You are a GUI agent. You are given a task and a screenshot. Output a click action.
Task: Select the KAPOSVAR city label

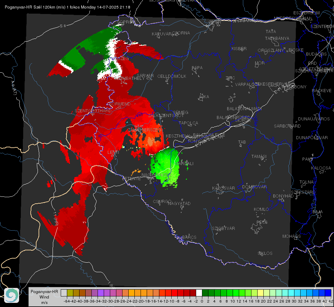click(223, 188)
